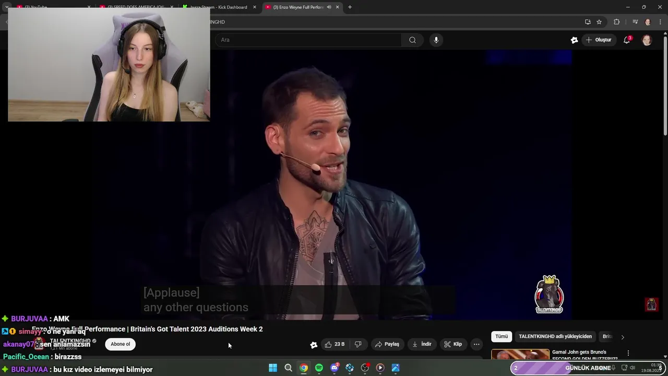Viewport: 668px width, 376px height.
Task: Switch to Kick Dashboard browser tab
Action: [219, 7]
